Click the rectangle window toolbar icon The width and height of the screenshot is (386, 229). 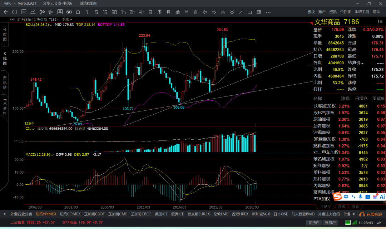(249, 12)
